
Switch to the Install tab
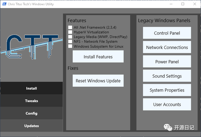31,88
